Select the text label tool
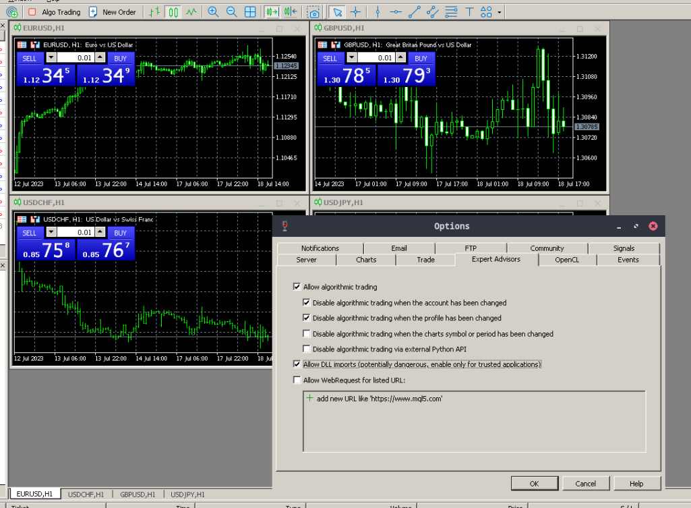 point(469,12)
